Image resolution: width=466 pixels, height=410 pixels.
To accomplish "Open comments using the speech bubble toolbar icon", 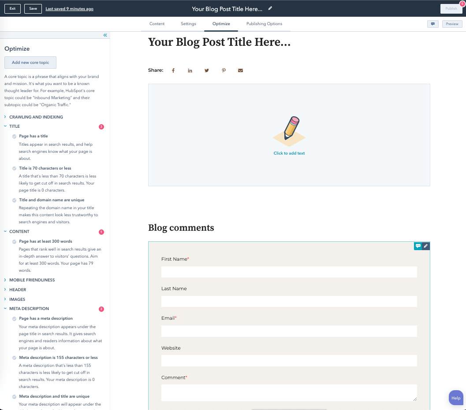I will click(x=433, y=24).
